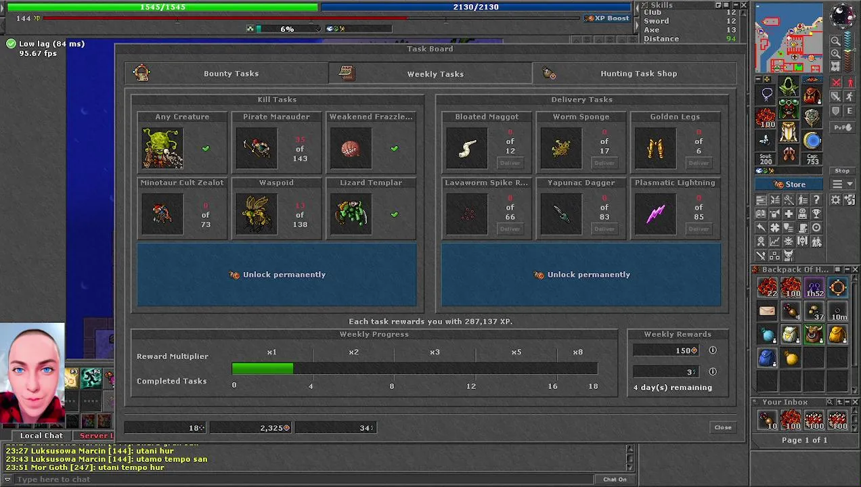
Task: Toggle the running chase mode
Action: [x=850, y=96]
